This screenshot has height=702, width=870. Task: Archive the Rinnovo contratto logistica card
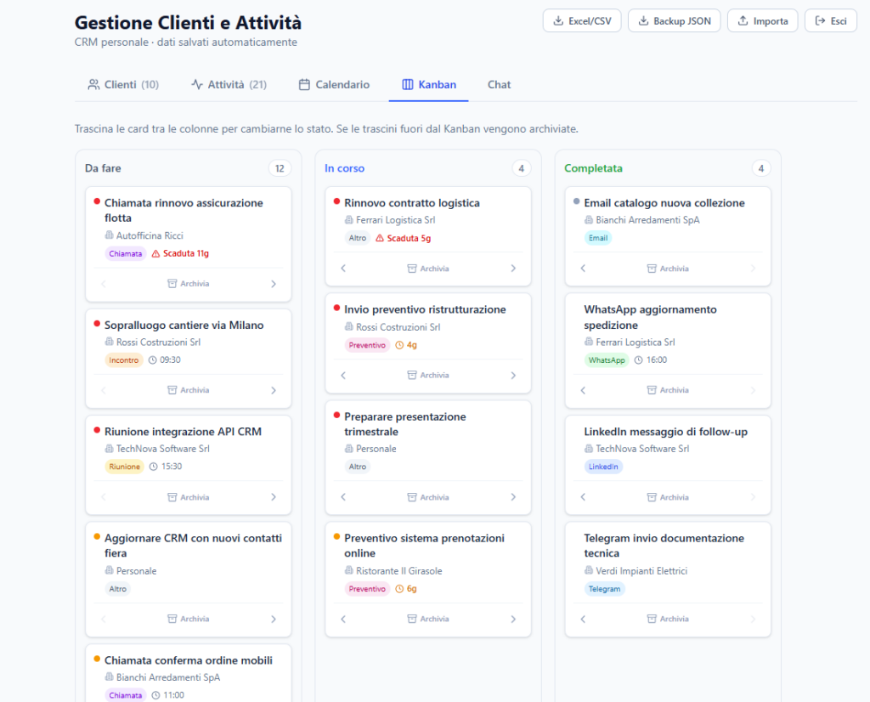(428, 269)
